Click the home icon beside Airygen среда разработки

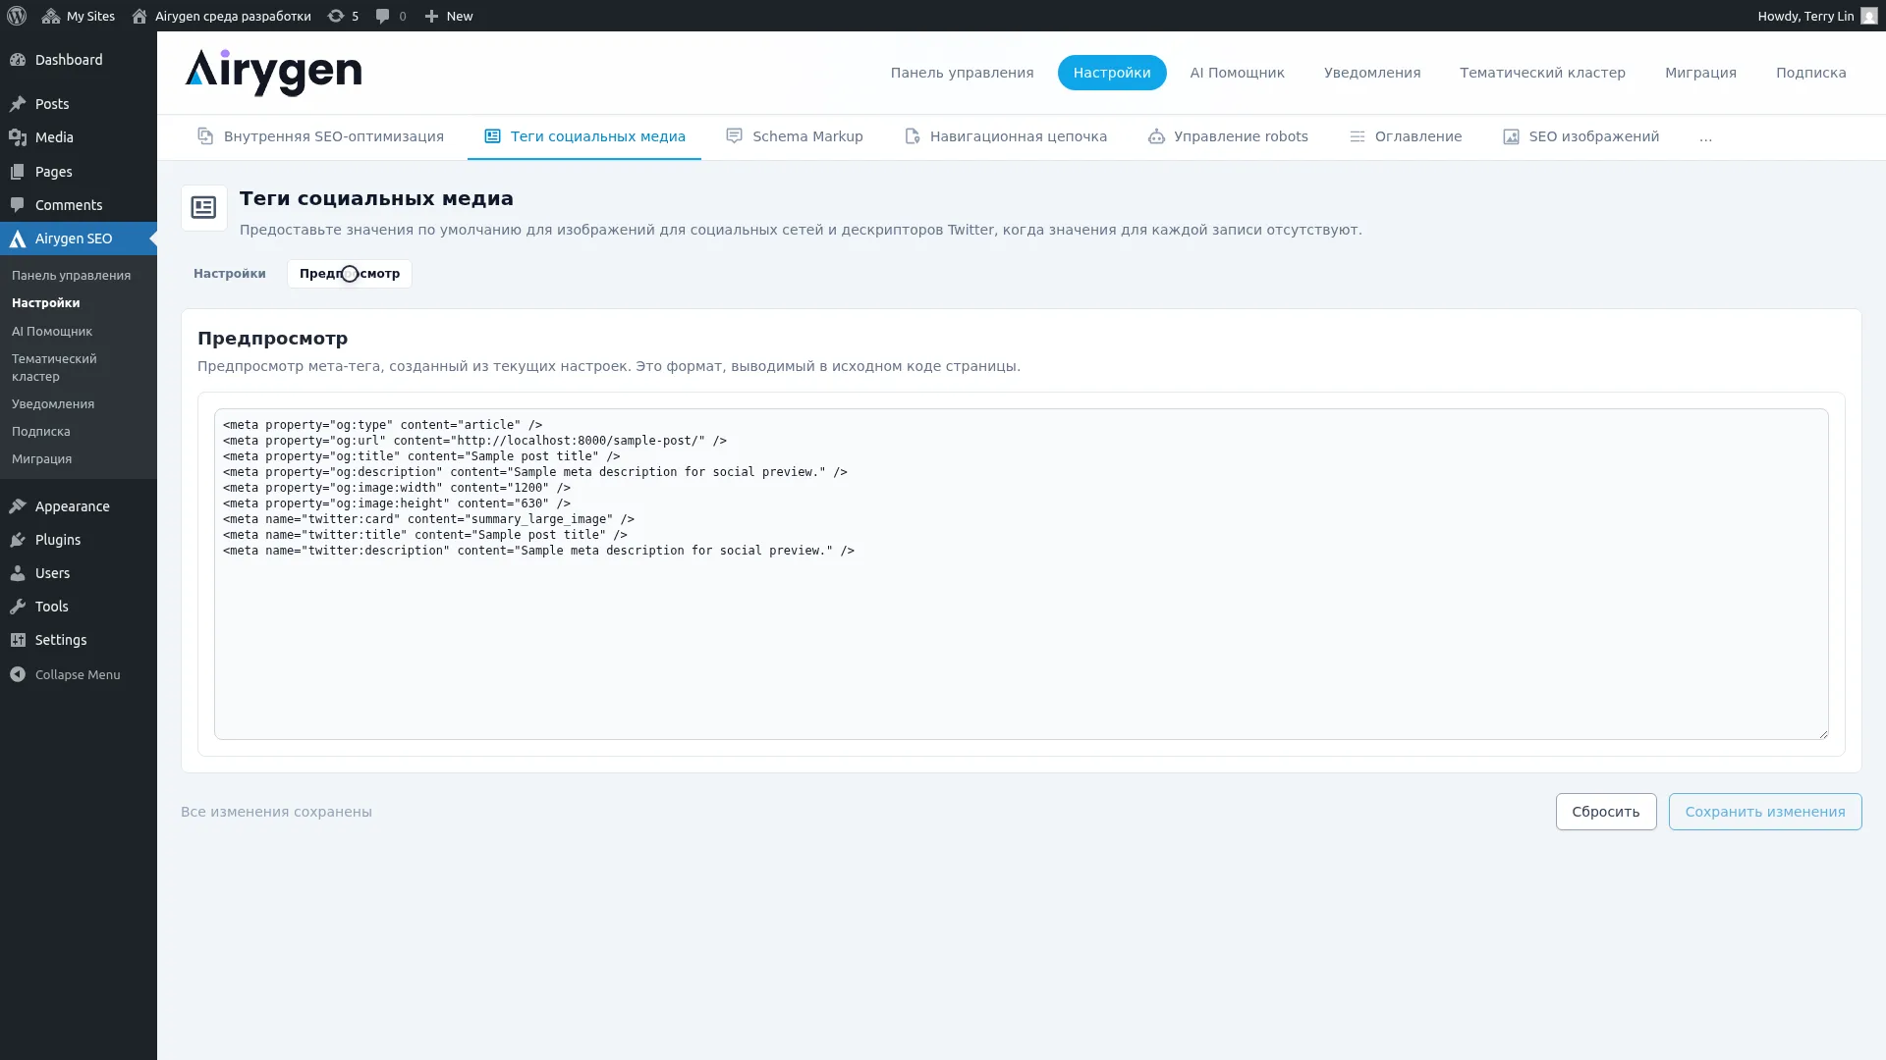[139, 16]
